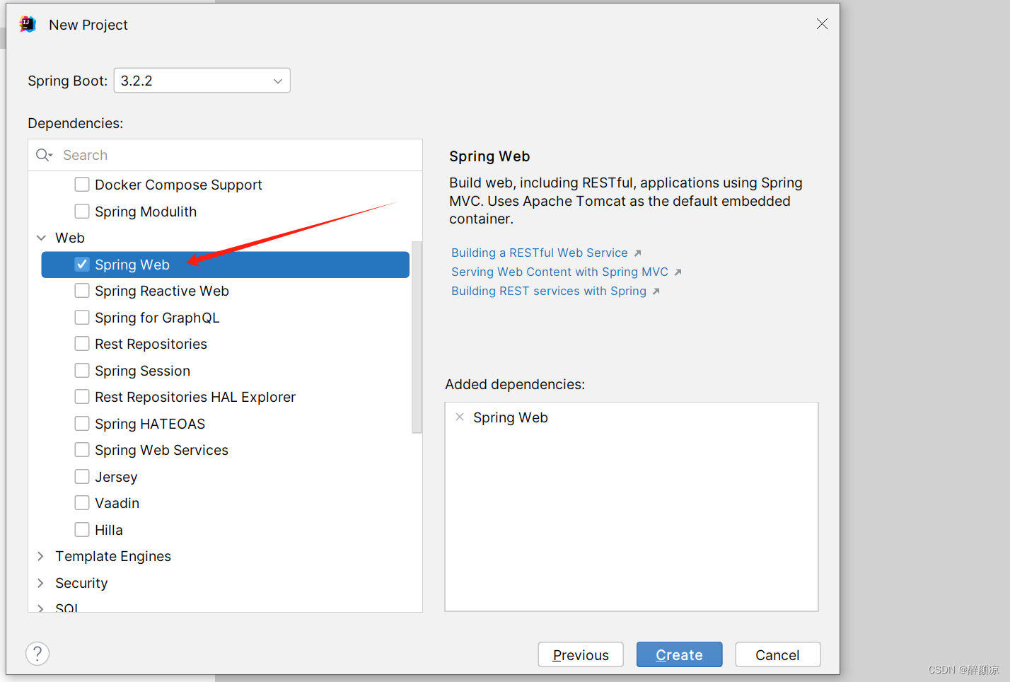
Task: Tick the Rest Repositories checkbox
Action: pyautogui.click(x=82, y=344)
